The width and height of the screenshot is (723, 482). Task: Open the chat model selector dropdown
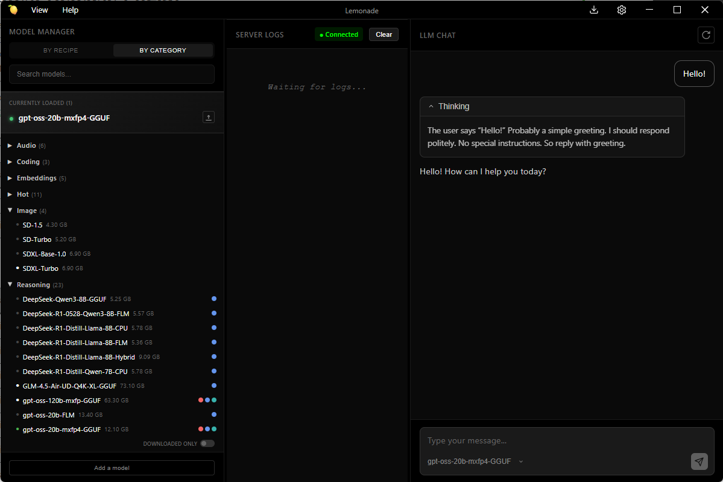(x=475, y=461)
